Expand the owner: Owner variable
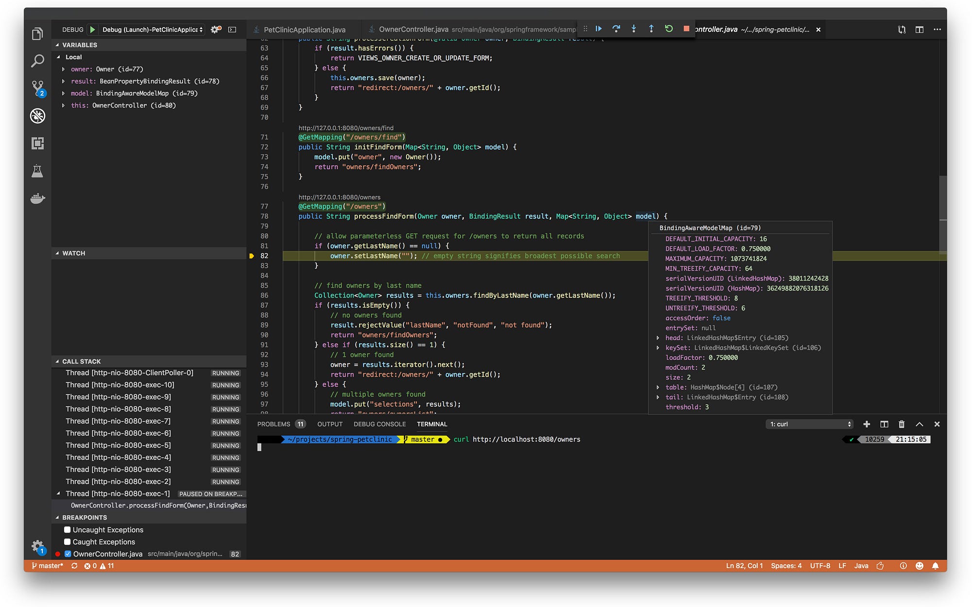The image size is (972, 607). [63, 69]
